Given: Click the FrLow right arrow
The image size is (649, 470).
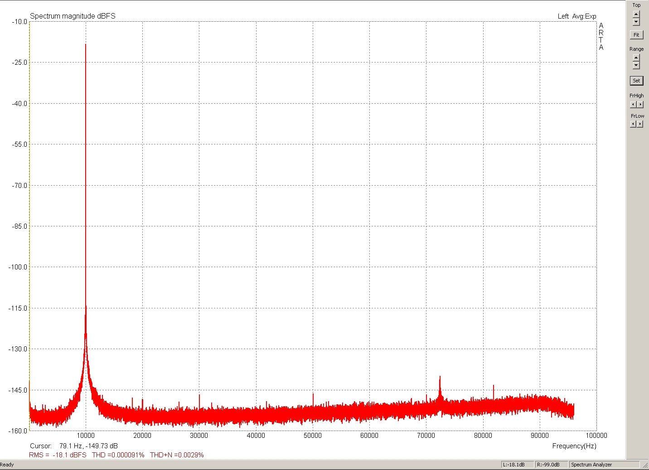Looking at the screenshot, I should (x=640, y=124).
